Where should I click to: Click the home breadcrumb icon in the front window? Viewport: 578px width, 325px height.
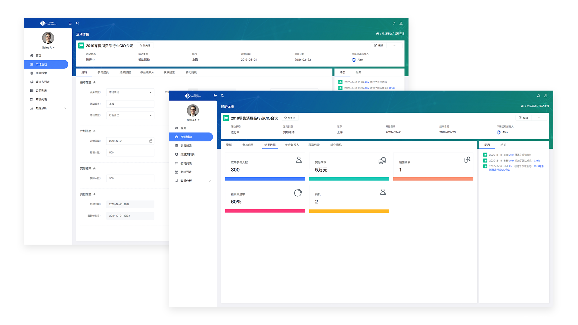(522, 106)
